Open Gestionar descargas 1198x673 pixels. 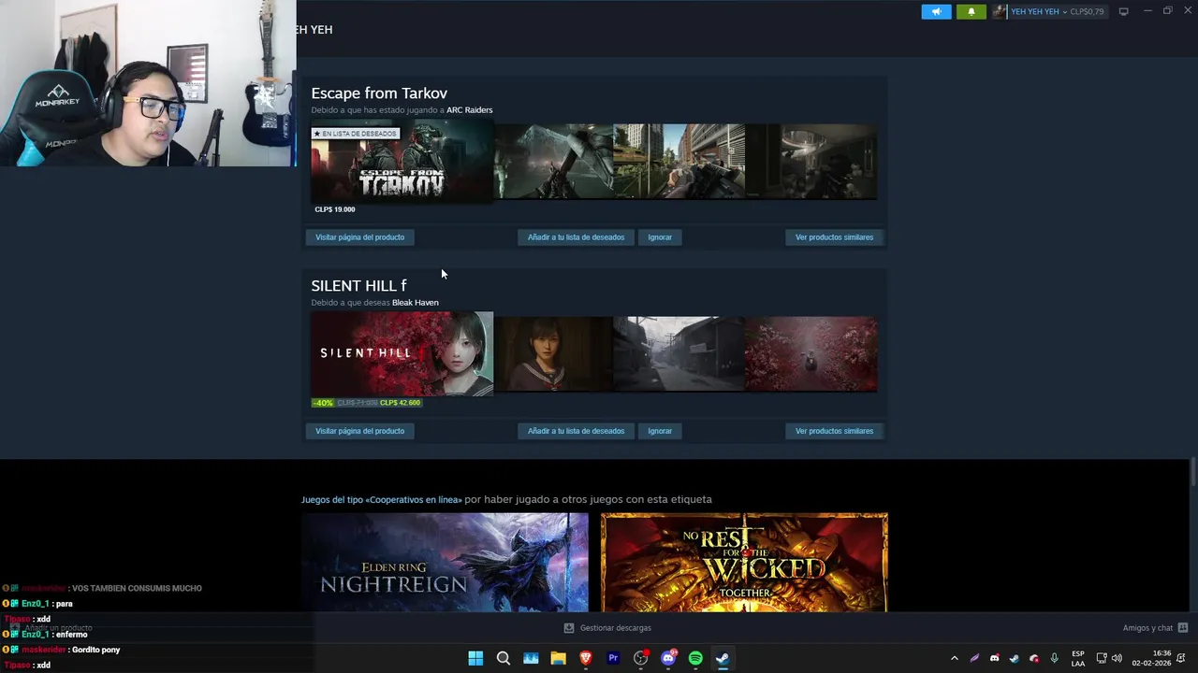(x=615, y=628)
